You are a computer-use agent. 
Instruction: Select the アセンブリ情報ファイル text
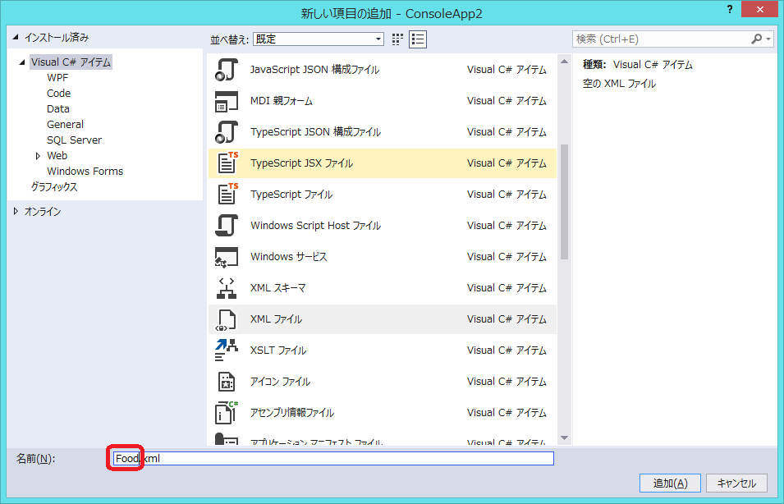[292, 413]
